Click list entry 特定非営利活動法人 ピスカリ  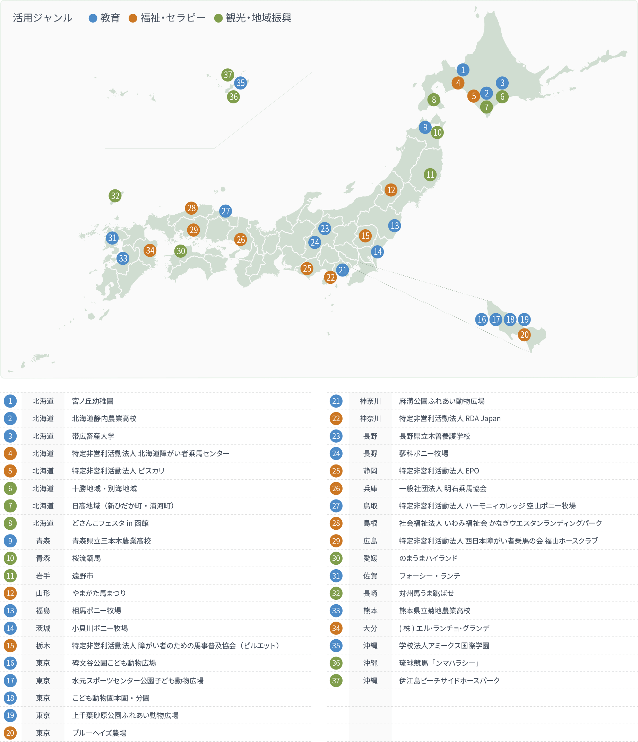coord(118,471)
